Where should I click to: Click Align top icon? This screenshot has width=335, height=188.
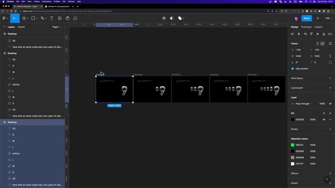click(311, 34)
